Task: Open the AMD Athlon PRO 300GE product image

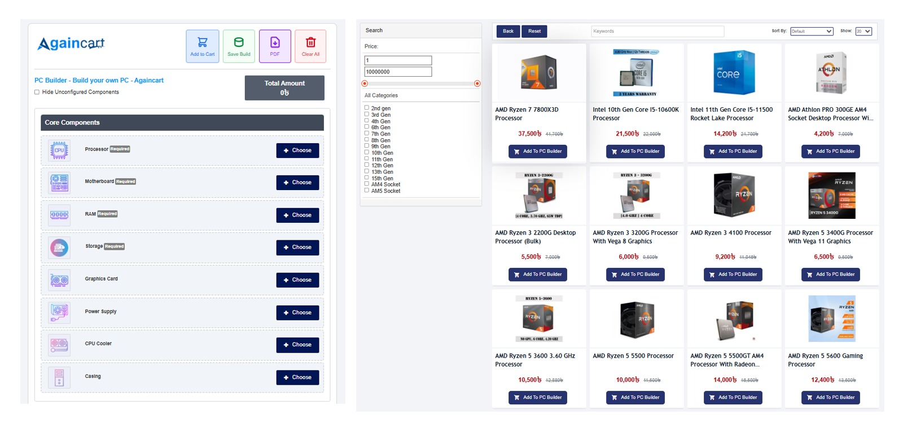Action: click(831, 73)
